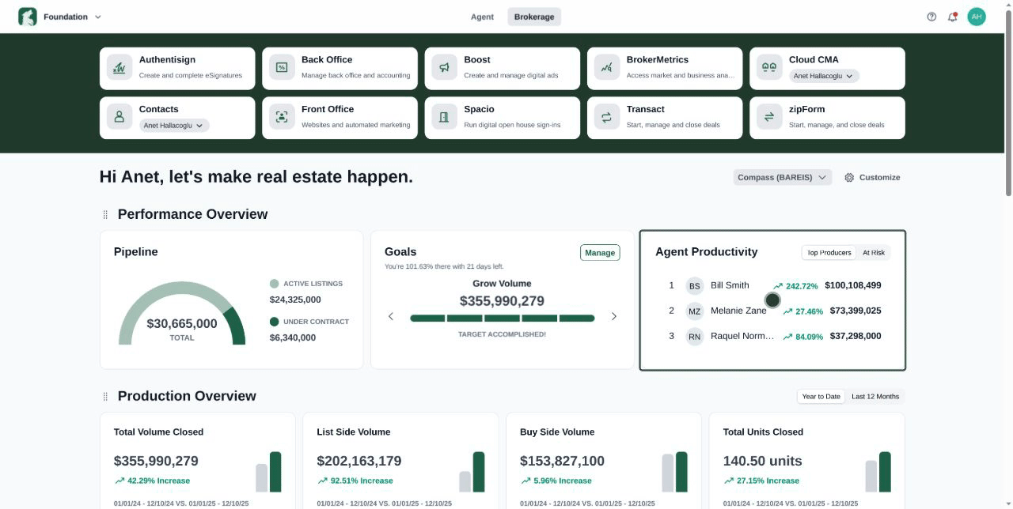
Task: Open the AH user avatar
Action: [977, 17]
